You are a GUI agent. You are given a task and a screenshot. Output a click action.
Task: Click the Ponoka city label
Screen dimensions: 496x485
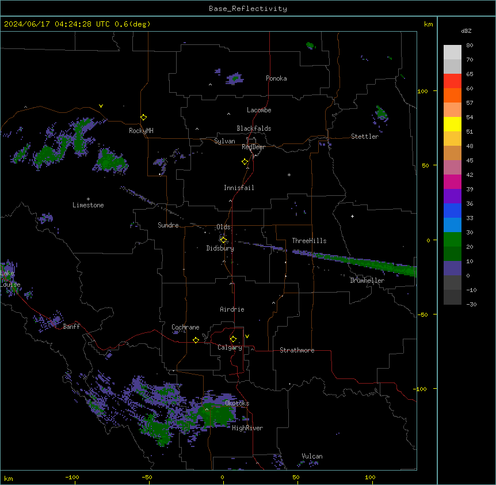[276, 78]
